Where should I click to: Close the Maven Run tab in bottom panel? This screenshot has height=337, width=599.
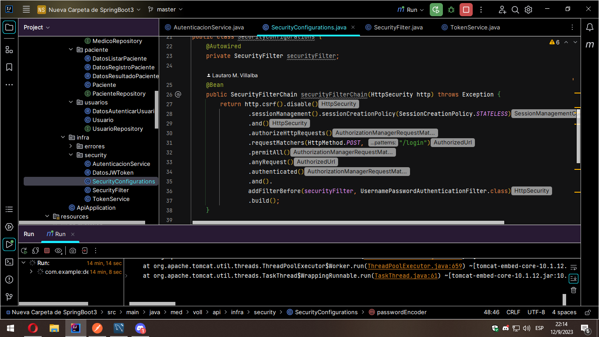[73, 234]
